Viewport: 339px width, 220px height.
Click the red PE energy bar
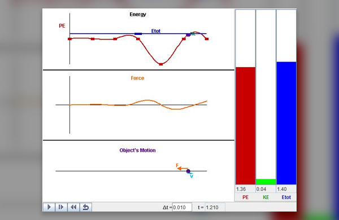[x=246, y=126]
